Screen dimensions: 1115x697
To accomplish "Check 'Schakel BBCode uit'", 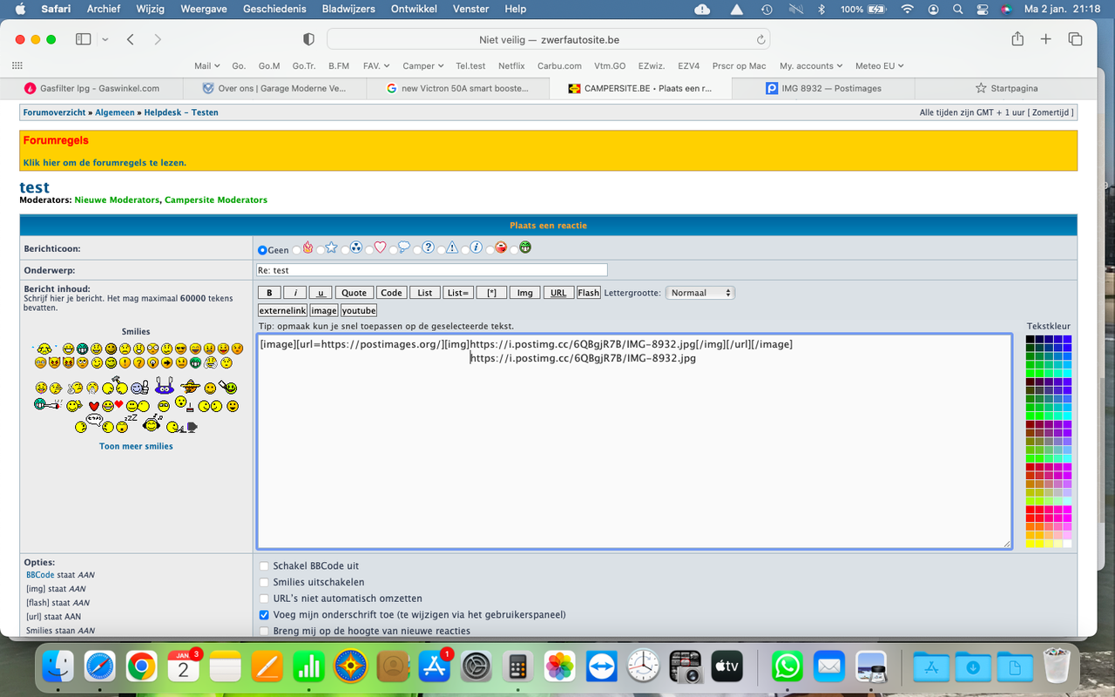I will 264,566.
